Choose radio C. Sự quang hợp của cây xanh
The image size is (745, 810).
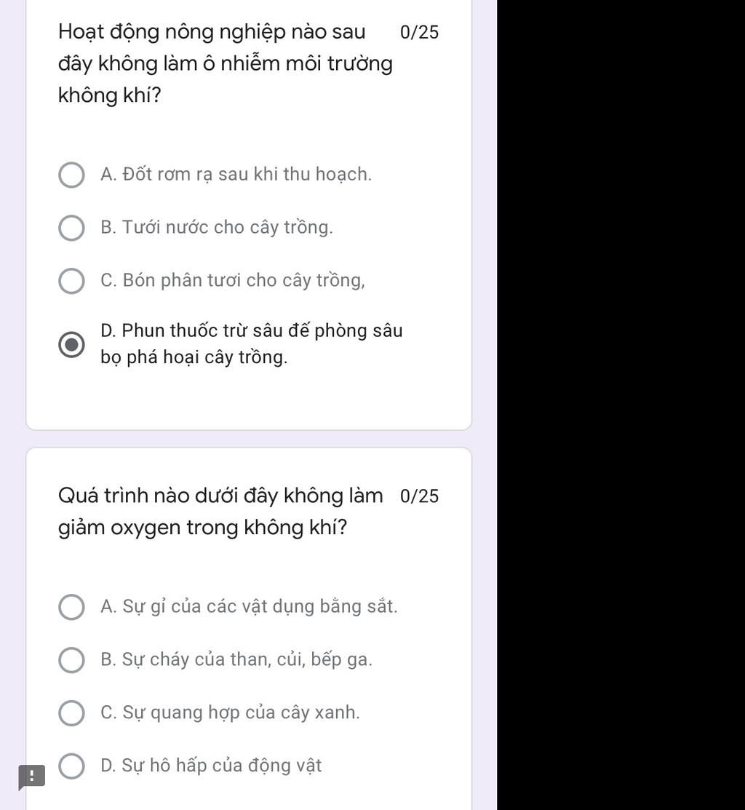coord(72,713)
